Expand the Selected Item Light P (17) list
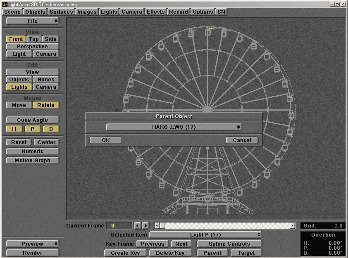Viewport: 348px width, 258px height. click(x=205, y=235)
